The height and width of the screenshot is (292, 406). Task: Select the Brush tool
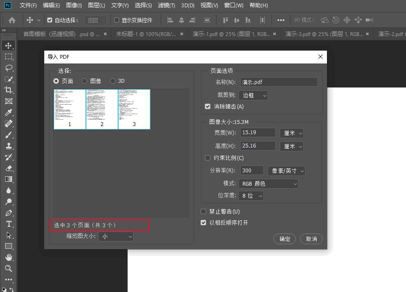9,135
